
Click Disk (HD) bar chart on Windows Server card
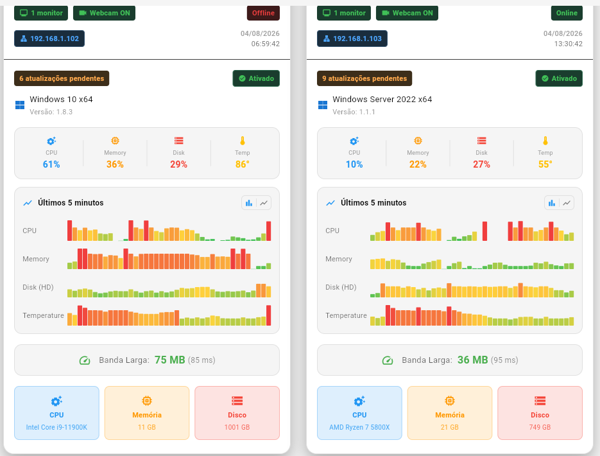[x=472, y=290]
